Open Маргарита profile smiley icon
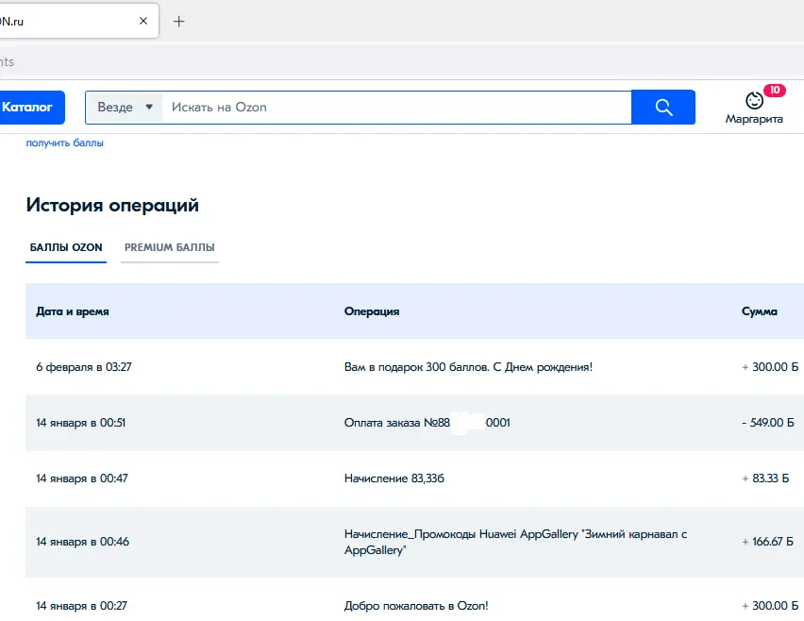This screenshot has width=804, height=621. 754,100
